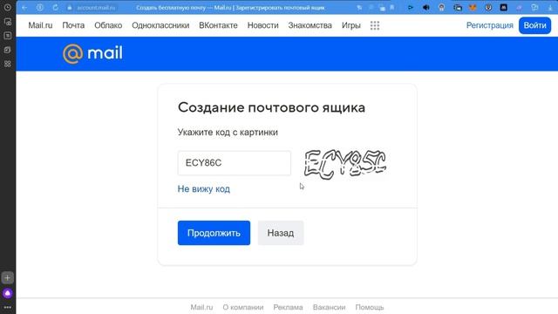The image size is (558, 314).
Task: Open the Помощь footer link
Action: [x=370, y=307]
